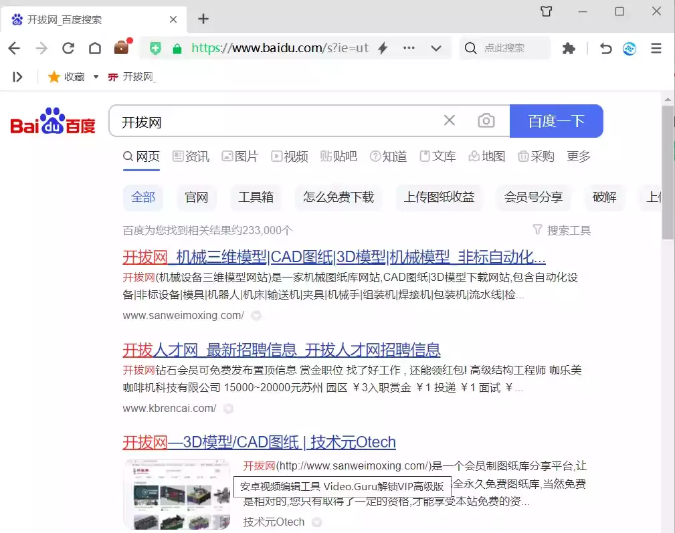Open result 开拔网_机械三维模型|CAD图纸
The image size is (675, 533).
pyautogui.click(x=334, y=257)
